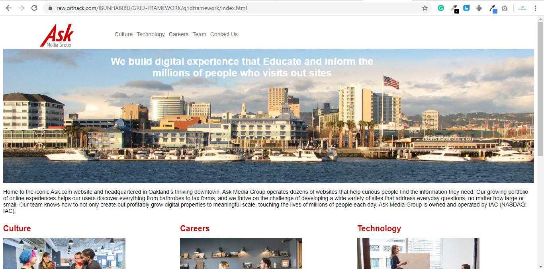This screenshot has height=269, width=544.
Task: Open the Technology nav link
Action: (151, 34)
